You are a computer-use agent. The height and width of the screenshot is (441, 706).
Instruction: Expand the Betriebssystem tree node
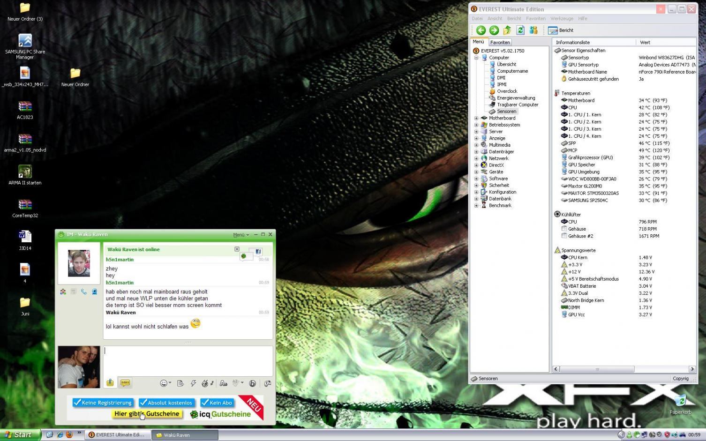476,125
